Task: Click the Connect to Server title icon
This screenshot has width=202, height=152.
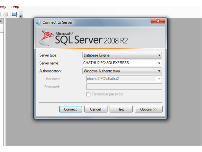Action: (x=39, y=22)
